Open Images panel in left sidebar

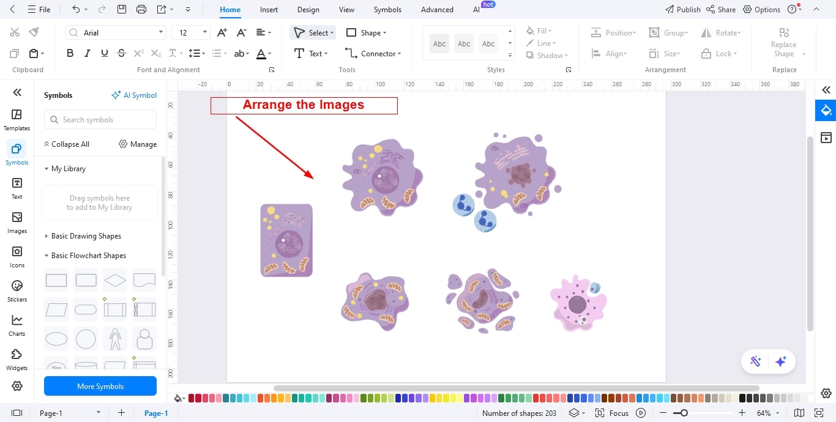pyautogui.click(x=17, y=223)
